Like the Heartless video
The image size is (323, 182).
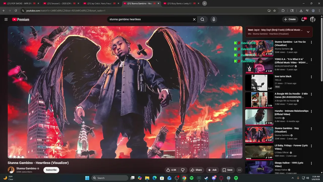tap(171, 170)
